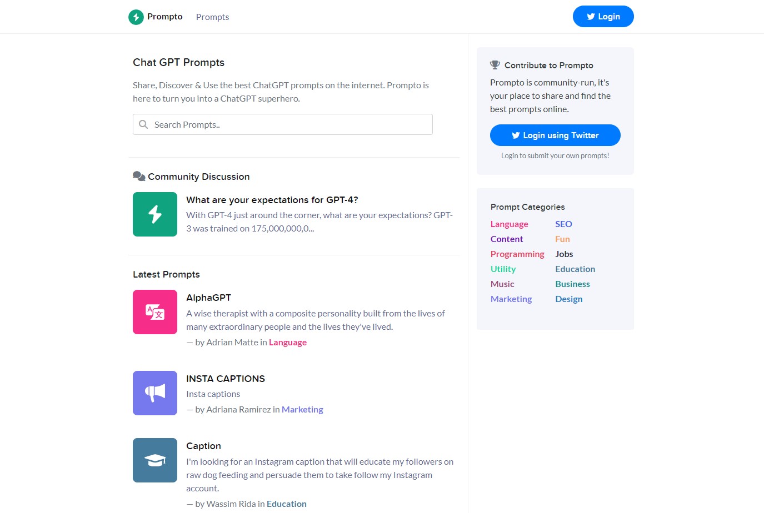
Task: Open the green GPT-4 discussion lightning icon
Action: click(x=155, y=214)
